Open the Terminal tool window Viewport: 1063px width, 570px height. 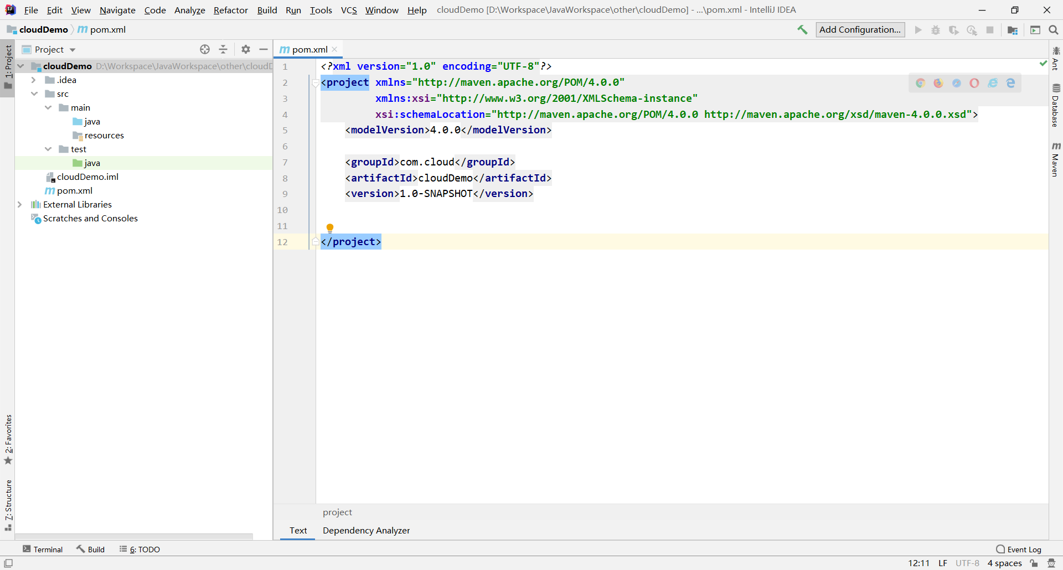pos(43,549)
